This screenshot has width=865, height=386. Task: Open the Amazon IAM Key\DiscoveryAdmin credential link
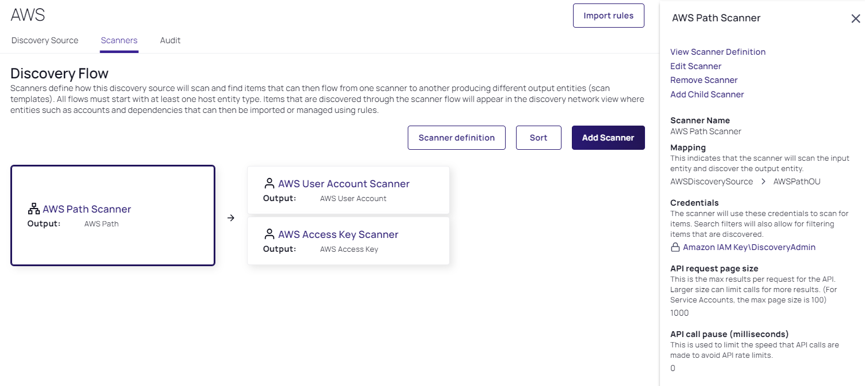tap(749, 247)
